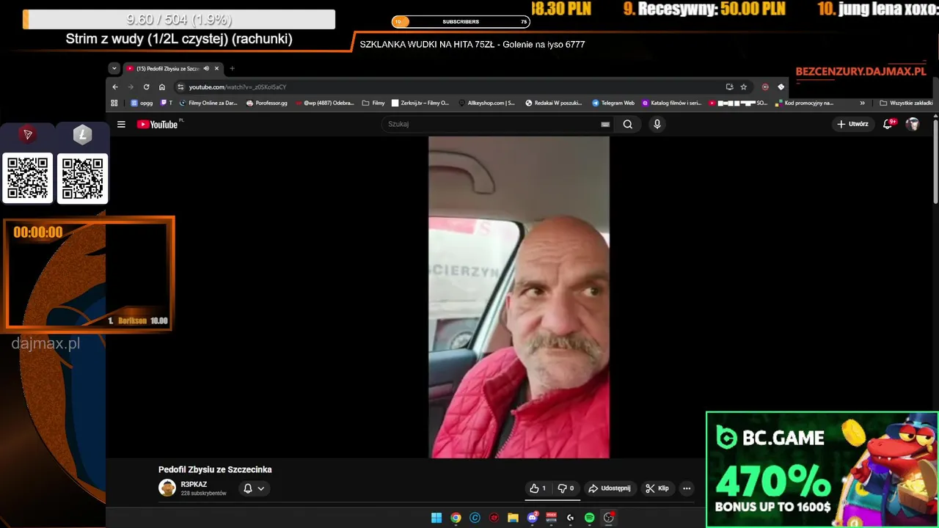Image resolution: width=939 pixels, height=528 pixels.
Task: Like the video with thumbs up
Action: point(538,488)
